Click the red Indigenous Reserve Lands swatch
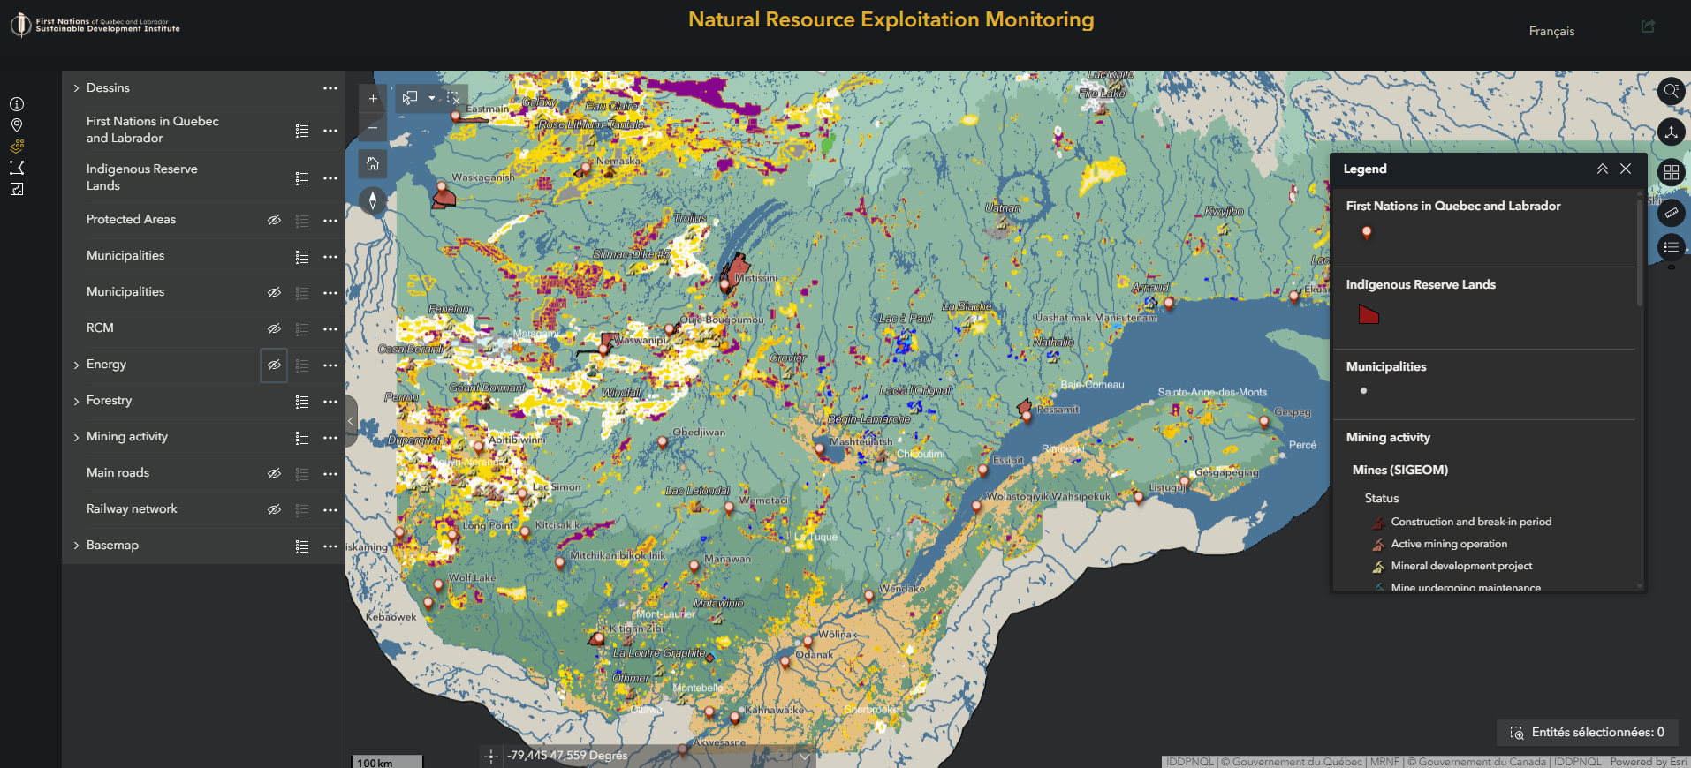This screenshot has height=768, width=1691. (1369, 314)
